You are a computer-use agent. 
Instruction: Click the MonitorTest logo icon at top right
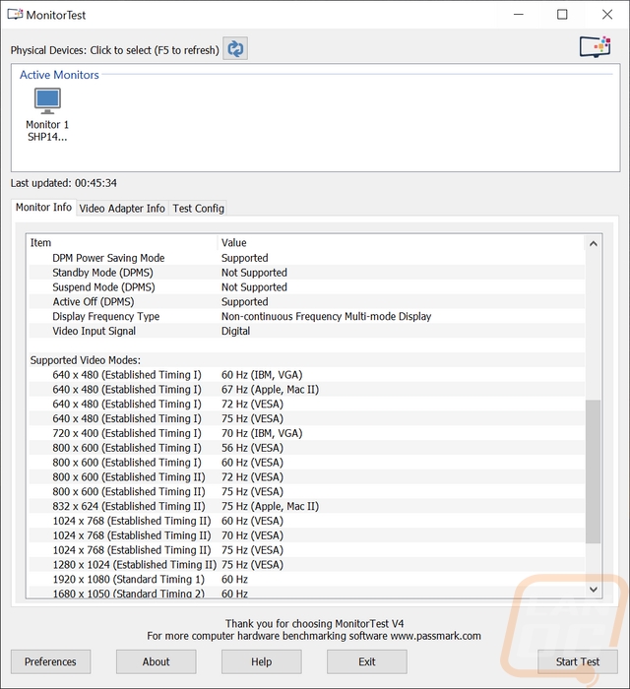[595, 46]
